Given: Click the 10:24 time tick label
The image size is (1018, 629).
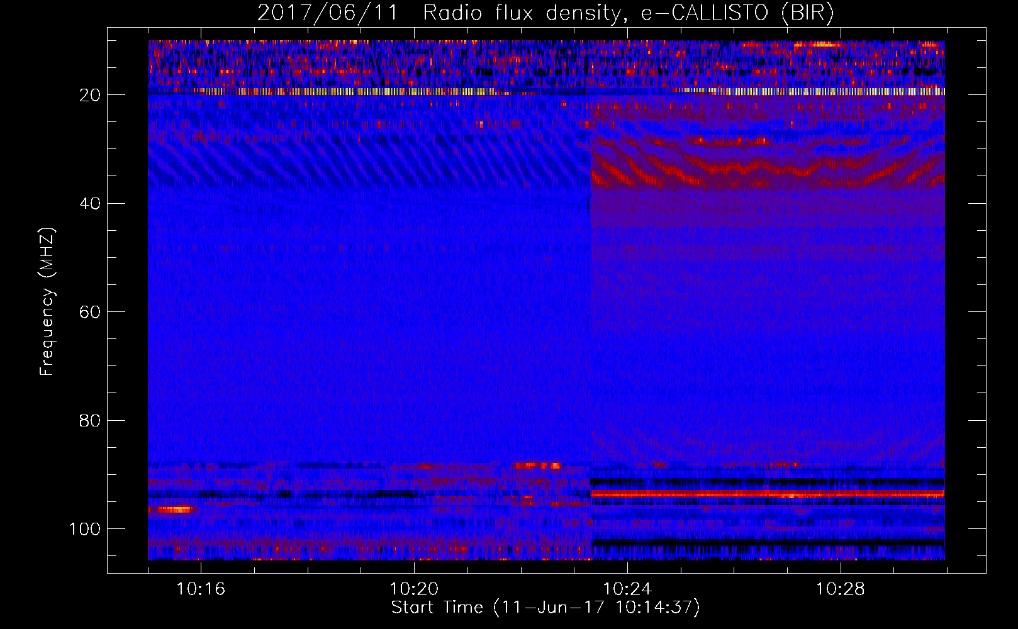Looking at the screenshot, I should pyautogui.click(x=627, y=589).
